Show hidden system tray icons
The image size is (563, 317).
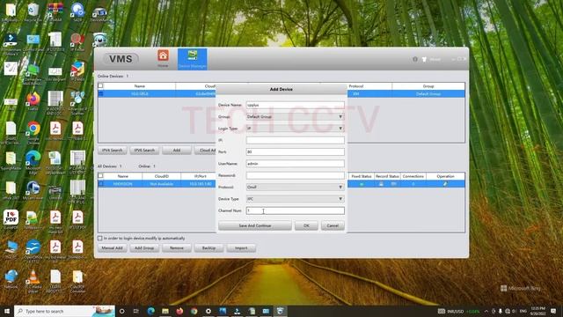click(x=486, y=311)
